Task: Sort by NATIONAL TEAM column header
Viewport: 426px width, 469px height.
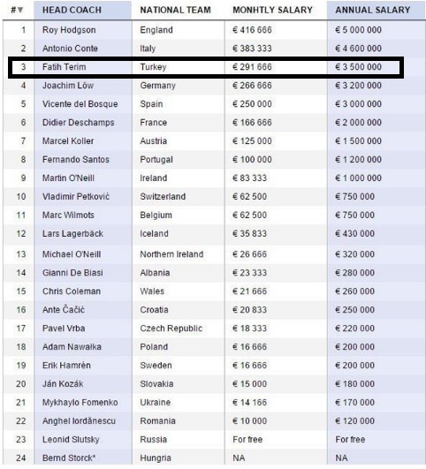Action: pyautogui.click(x=175, y=11)
